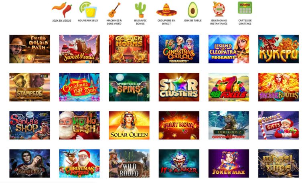The image size is (308, 183).
Task: Select the avocado Jeux de Table icon
Action: tap(192, 10)
